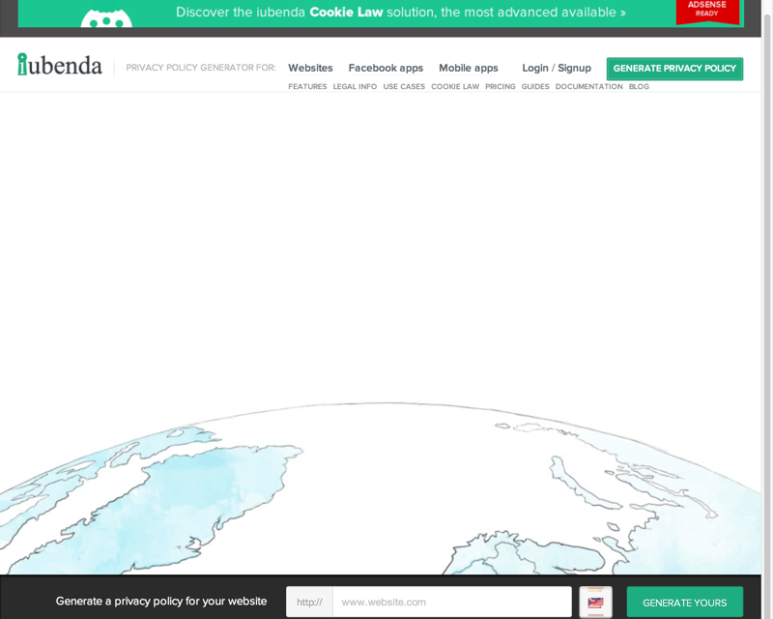Screen dimensions: 773x619
Task: Open the Features sub-navigation link
Action: pyautogui.click(x=307, y=86)
